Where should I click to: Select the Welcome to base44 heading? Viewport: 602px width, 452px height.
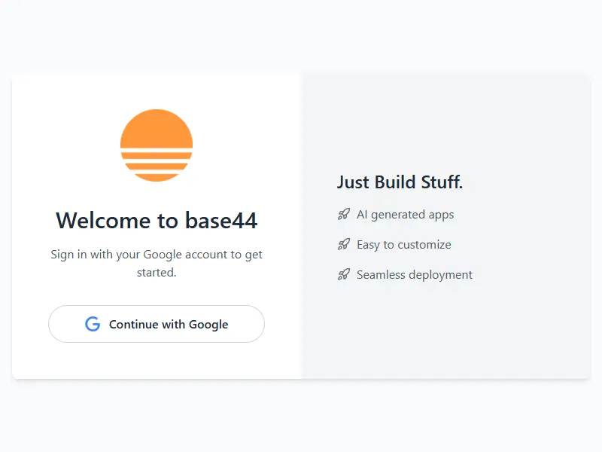[x=157, y=220]
